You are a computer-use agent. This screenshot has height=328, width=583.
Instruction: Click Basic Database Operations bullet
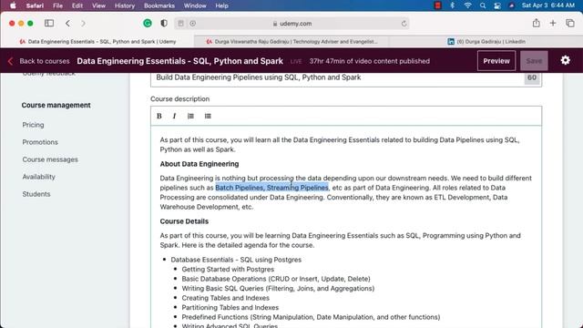tap(276, 279)
